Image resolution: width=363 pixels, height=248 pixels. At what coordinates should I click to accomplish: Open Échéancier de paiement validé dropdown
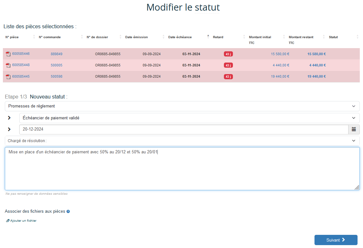click(189, 118)
